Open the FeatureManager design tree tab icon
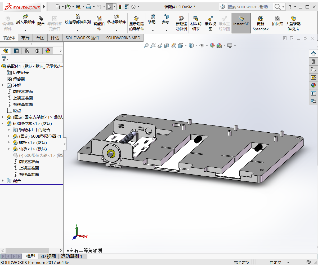The image size is (318, 265). point(6,51)
